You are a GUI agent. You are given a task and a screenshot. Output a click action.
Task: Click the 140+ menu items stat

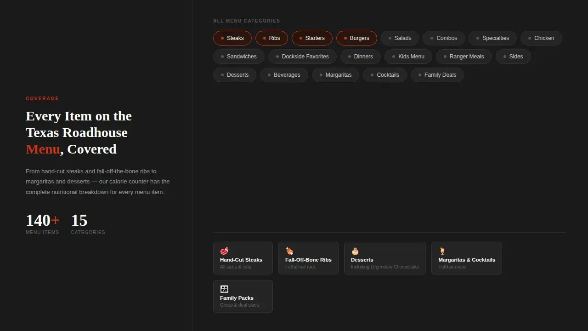coord(43,224)
